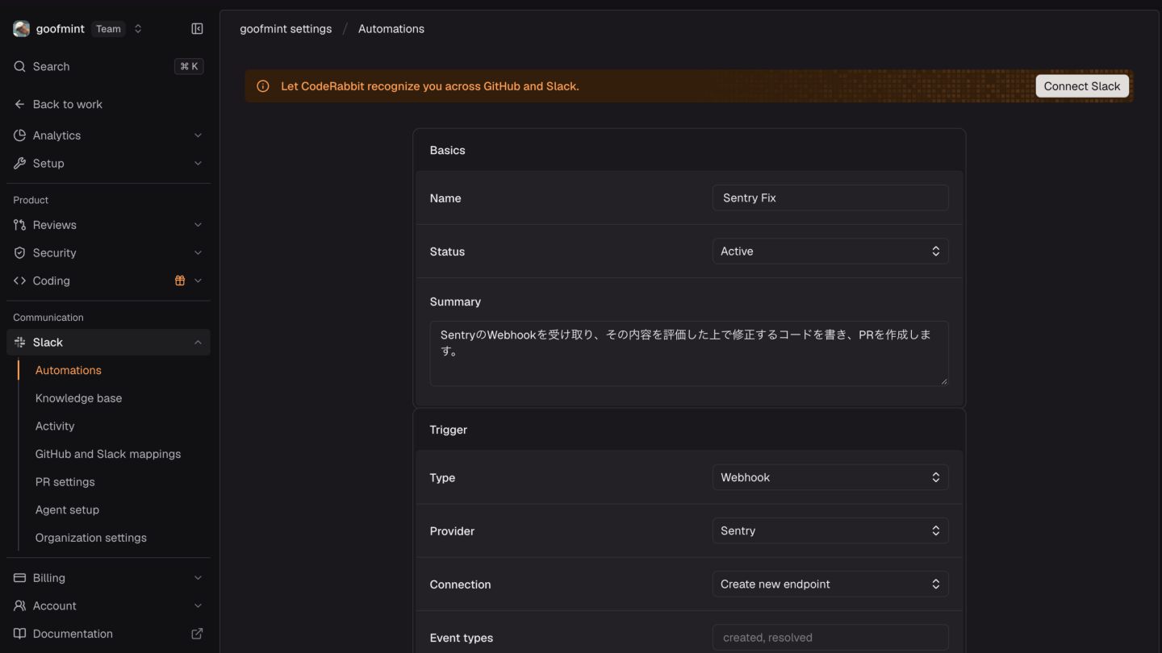The image size is (1162, 653).
Task: Click the gift icon beside Coding
Action: 180,281
